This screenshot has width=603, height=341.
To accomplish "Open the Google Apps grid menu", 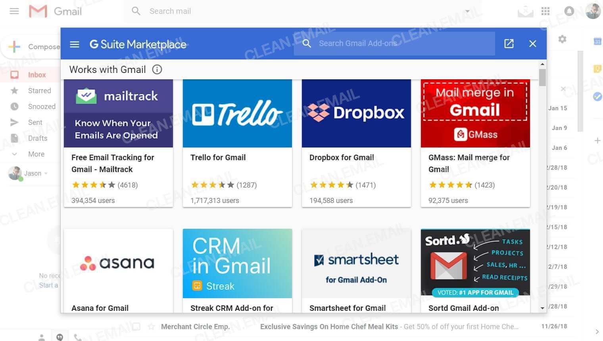I will point(545,11).
